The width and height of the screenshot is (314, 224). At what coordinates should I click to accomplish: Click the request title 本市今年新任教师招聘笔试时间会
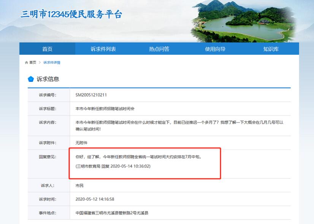pos(105,109)
